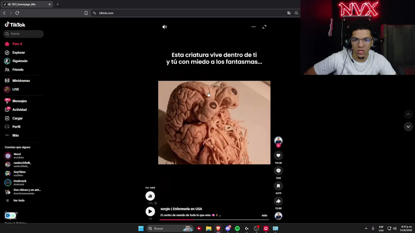Viewport: 415px width, 233px height.
Task: Open Discord from the taskbar
Action: [x=228, y=228]
